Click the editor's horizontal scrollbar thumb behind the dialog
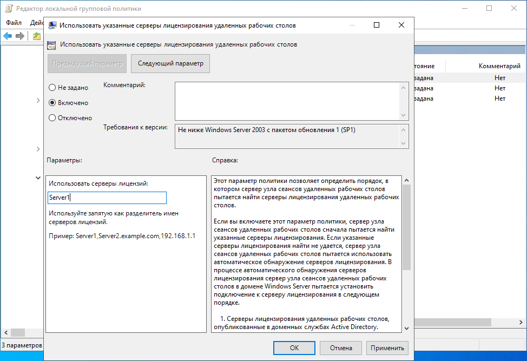 point(452,323)
